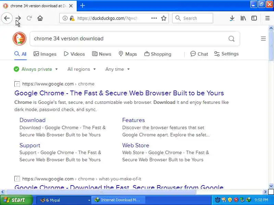The image size is (274, 205).
Task: Open the library bookmarks and history icon
Action: click(x=243, y=18)
